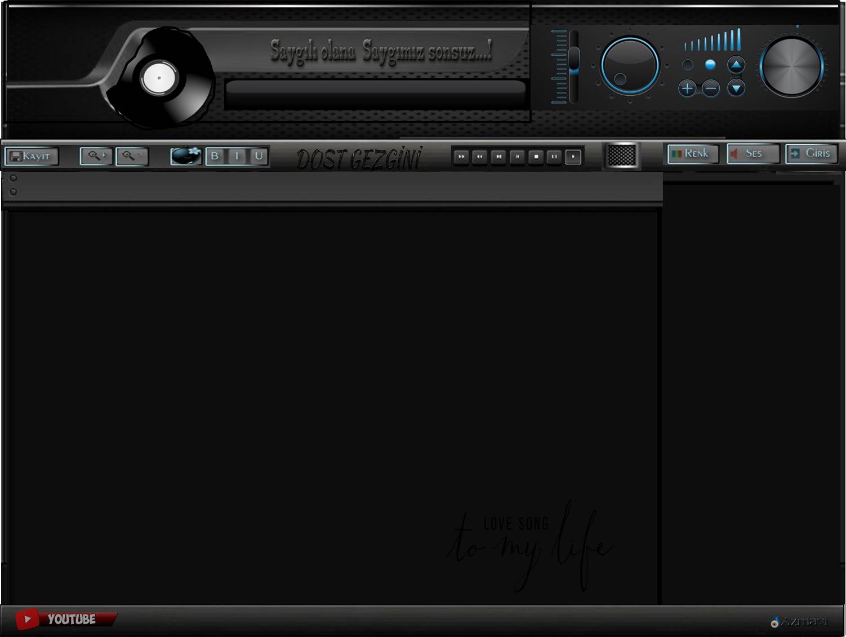Click the zoom out magnifier icon

click(132, 156)
